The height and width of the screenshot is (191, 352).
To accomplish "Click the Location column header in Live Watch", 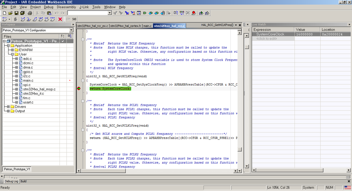I will (335, 29).
